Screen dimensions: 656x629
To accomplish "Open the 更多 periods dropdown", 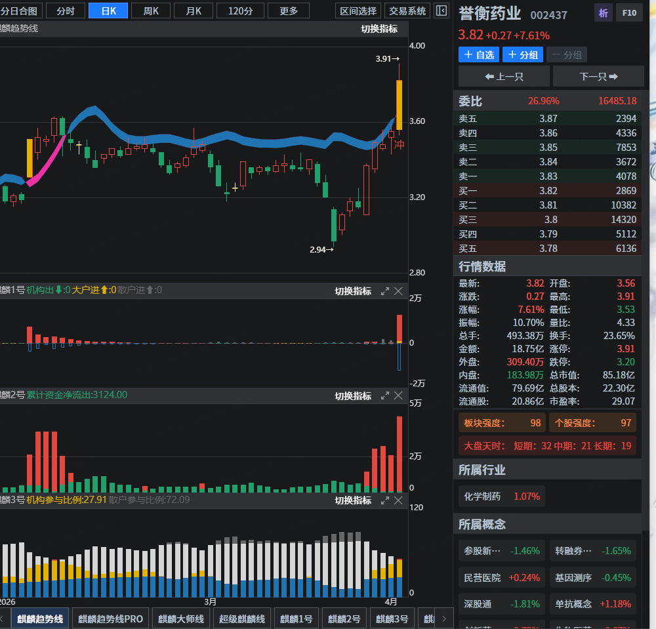I will (x=289, y=10).
